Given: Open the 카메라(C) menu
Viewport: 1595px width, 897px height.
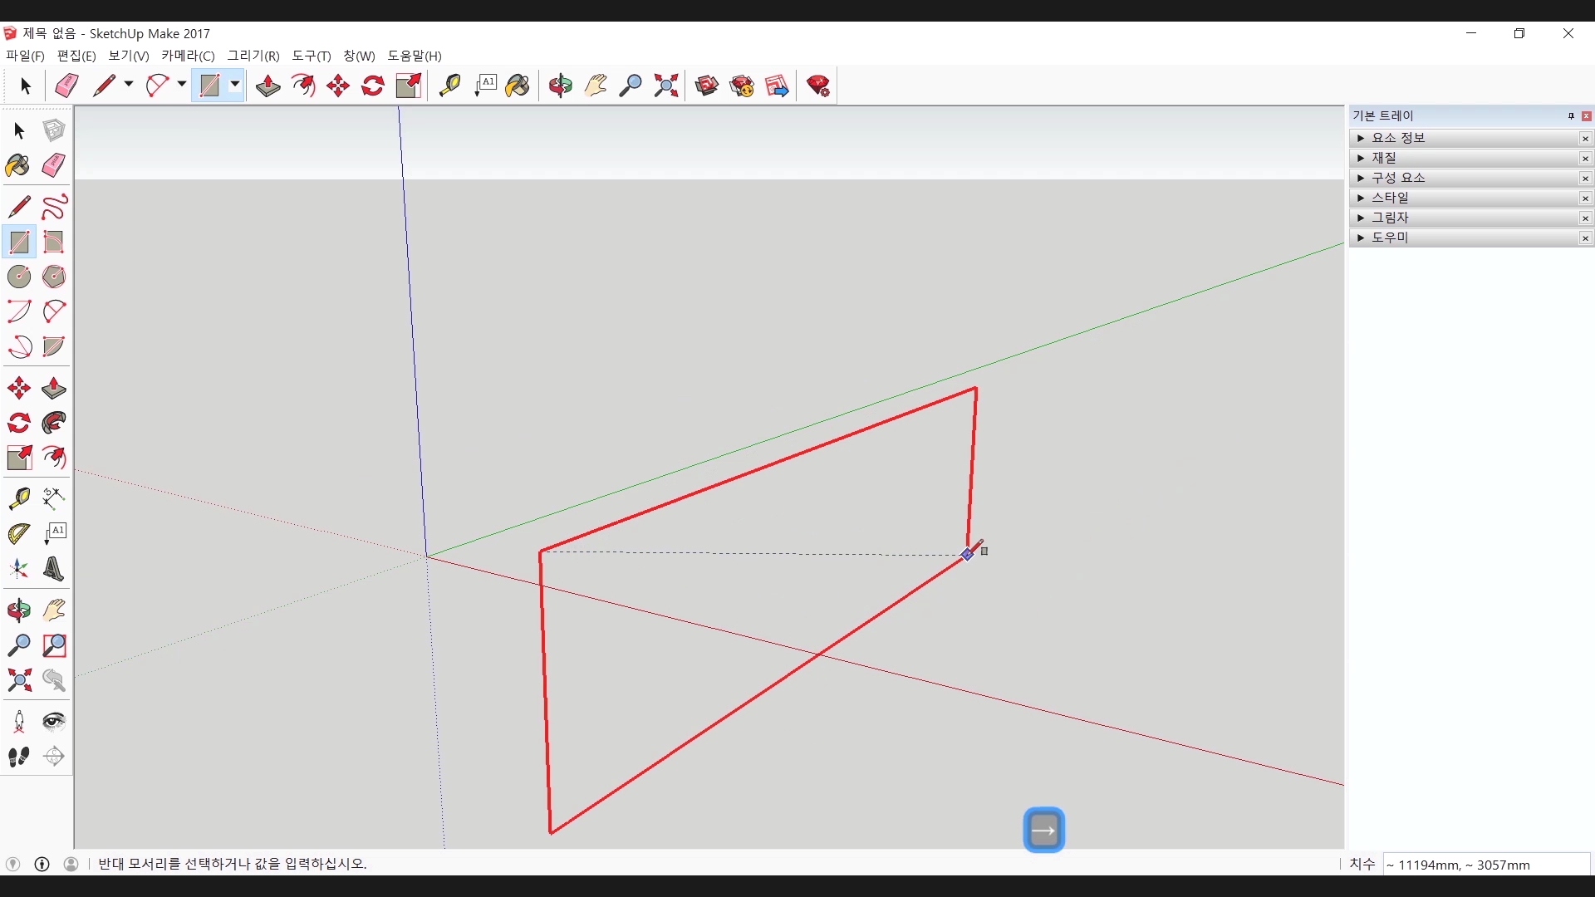Looking at the screenshot, I should (188, 56).
